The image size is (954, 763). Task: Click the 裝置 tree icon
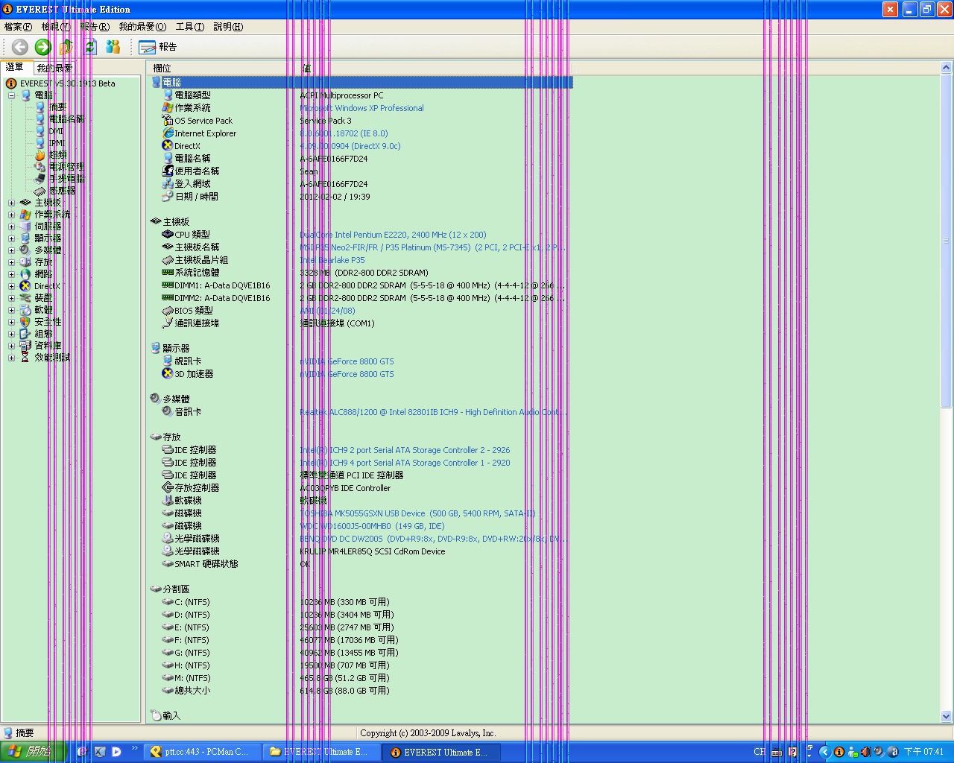pyautogui.click(x=25, y=298)
